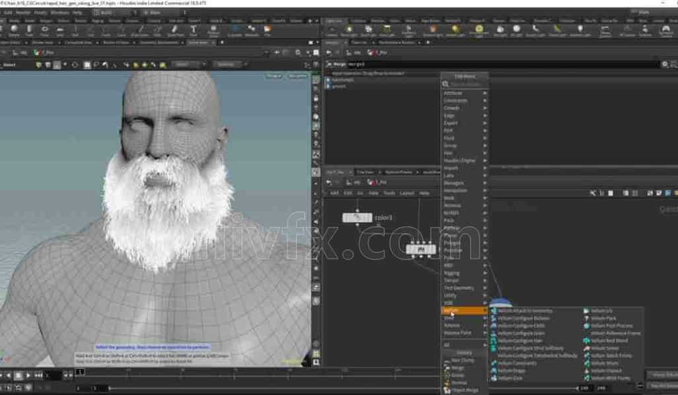Open the Persp viewport camera dropdown
678x395 pixels.
pyautogui.click(x=273, y=76)
